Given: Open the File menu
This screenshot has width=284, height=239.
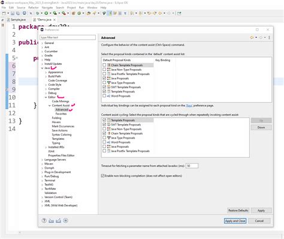Looking at the screenshot, I should [x=4, y=7].
